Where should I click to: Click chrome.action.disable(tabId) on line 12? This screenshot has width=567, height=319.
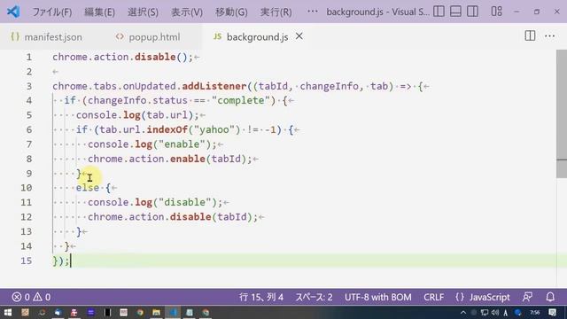(x=173, y=217)
